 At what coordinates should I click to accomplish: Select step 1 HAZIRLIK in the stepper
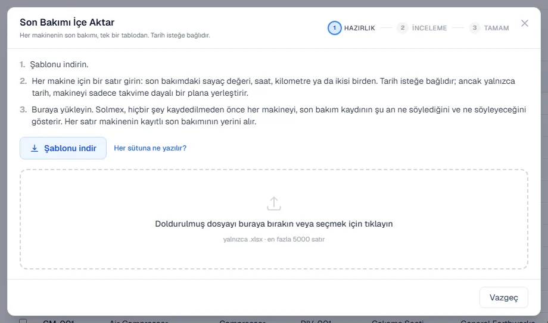pos(351,28)
